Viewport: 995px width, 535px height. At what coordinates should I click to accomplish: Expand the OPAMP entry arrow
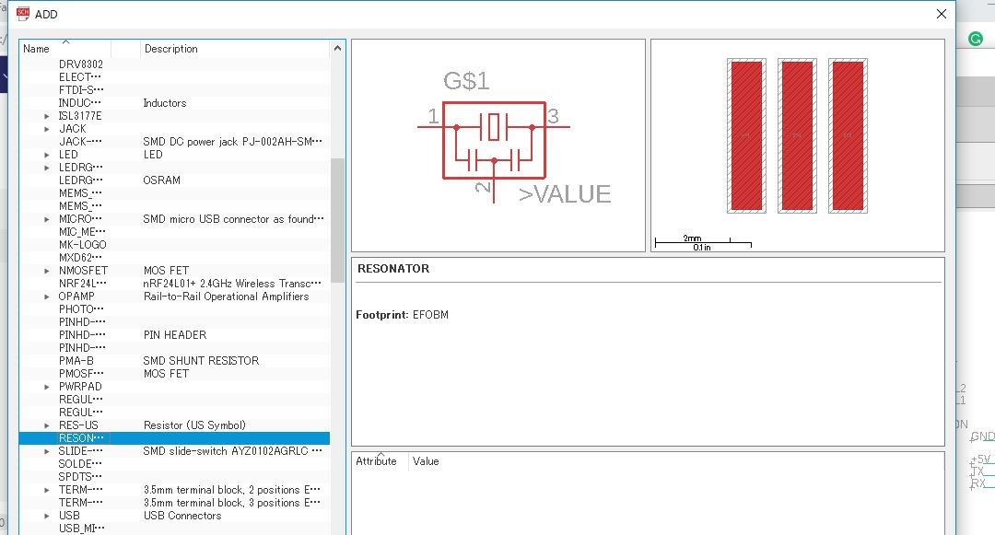coord(47,297)
